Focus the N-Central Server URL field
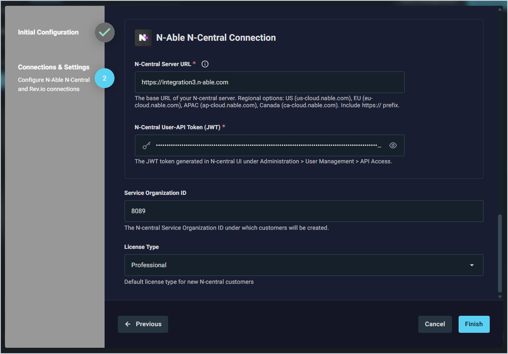The image size is (508, 354). click(269, 82)
